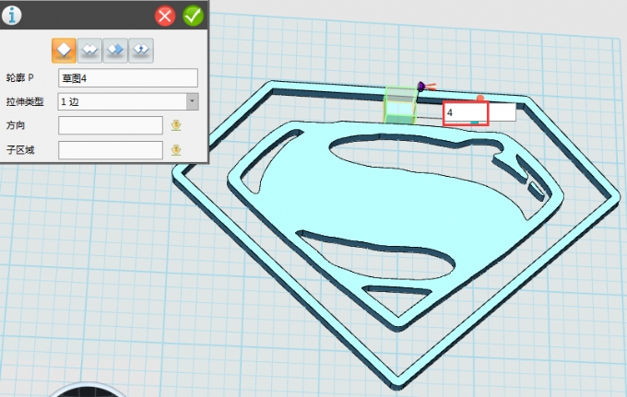Click the blue info icon
This screenshot has height=397, width=627.
click(x=11, y=15)
